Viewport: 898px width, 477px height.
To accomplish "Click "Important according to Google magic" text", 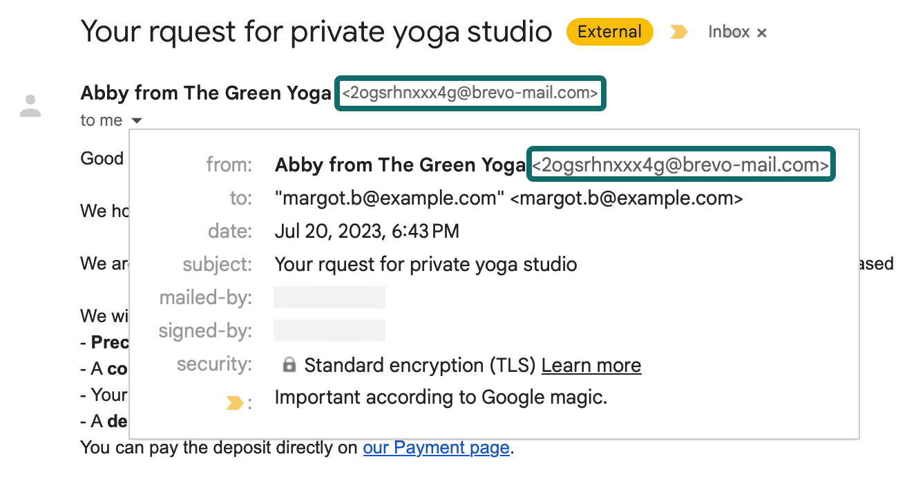I will coord(441,397).
